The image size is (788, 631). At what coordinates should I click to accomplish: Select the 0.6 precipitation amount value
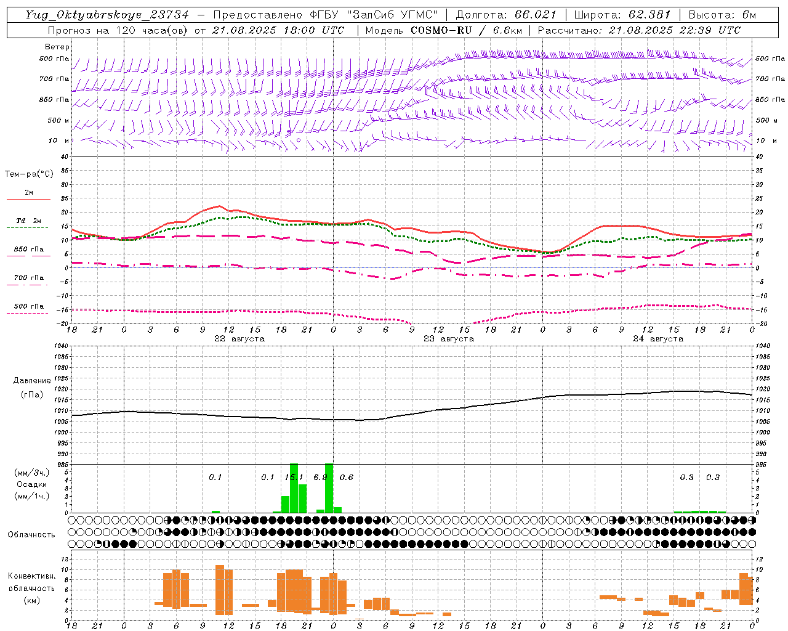347,478
